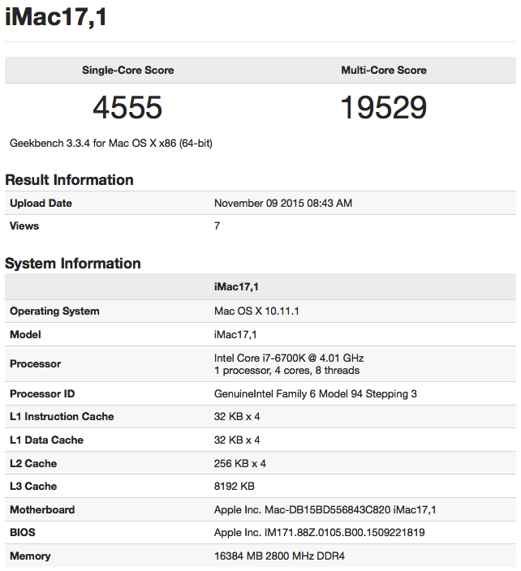Select 1 processor, 4 cores, 8 threads
The height and width of the screenshot is (571, 521).
pos(286,371)
